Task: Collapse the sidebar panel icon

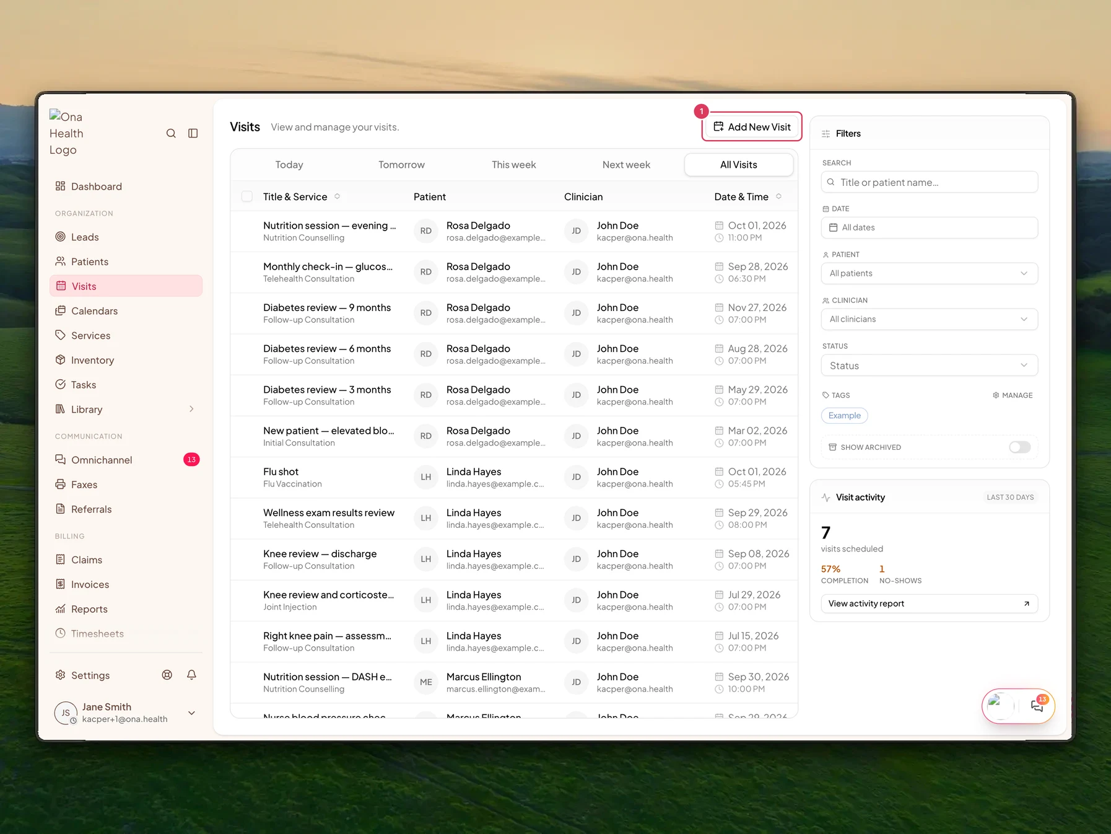Action: pyautogui.click(x=193, y=133)
